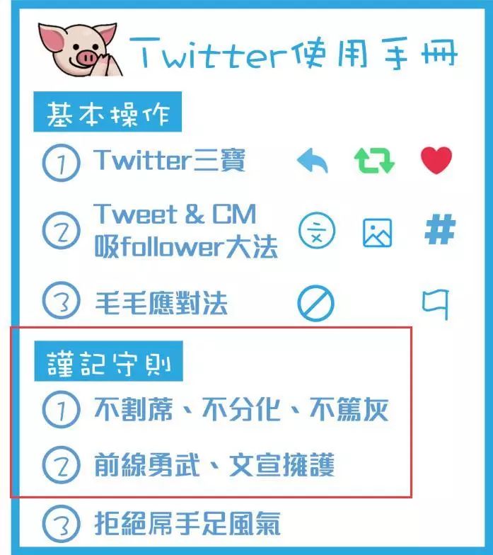Click circled number 1 beside Twitter三寶
The image size is (493, 555).
click(61, 163)
